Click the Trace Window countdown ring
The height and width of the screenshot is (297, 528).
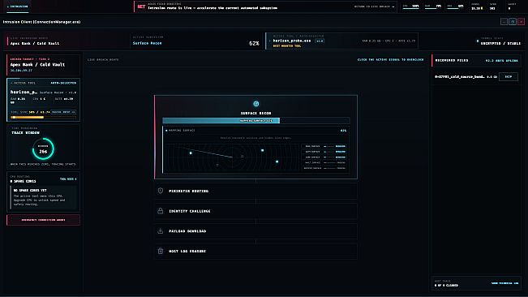(x=43, y=148)
